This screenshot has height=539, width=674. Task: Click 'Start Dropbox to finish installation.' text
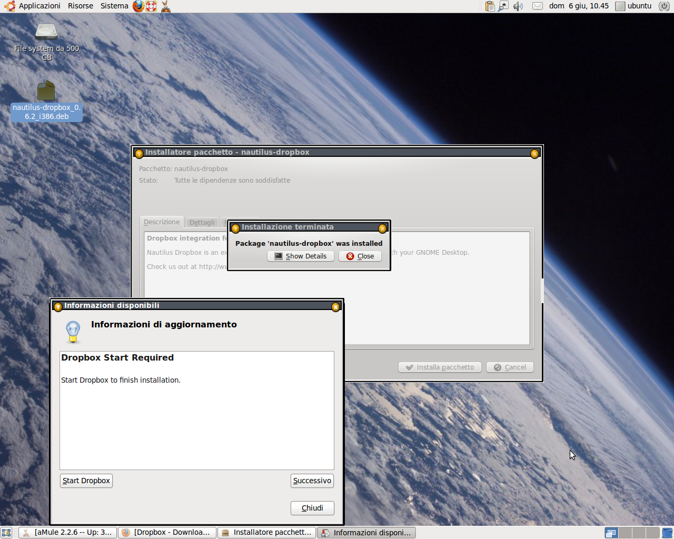[x=121, y=380]
